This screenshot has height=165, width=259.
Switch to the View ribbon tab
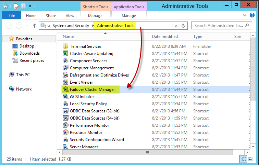[70, 16]
